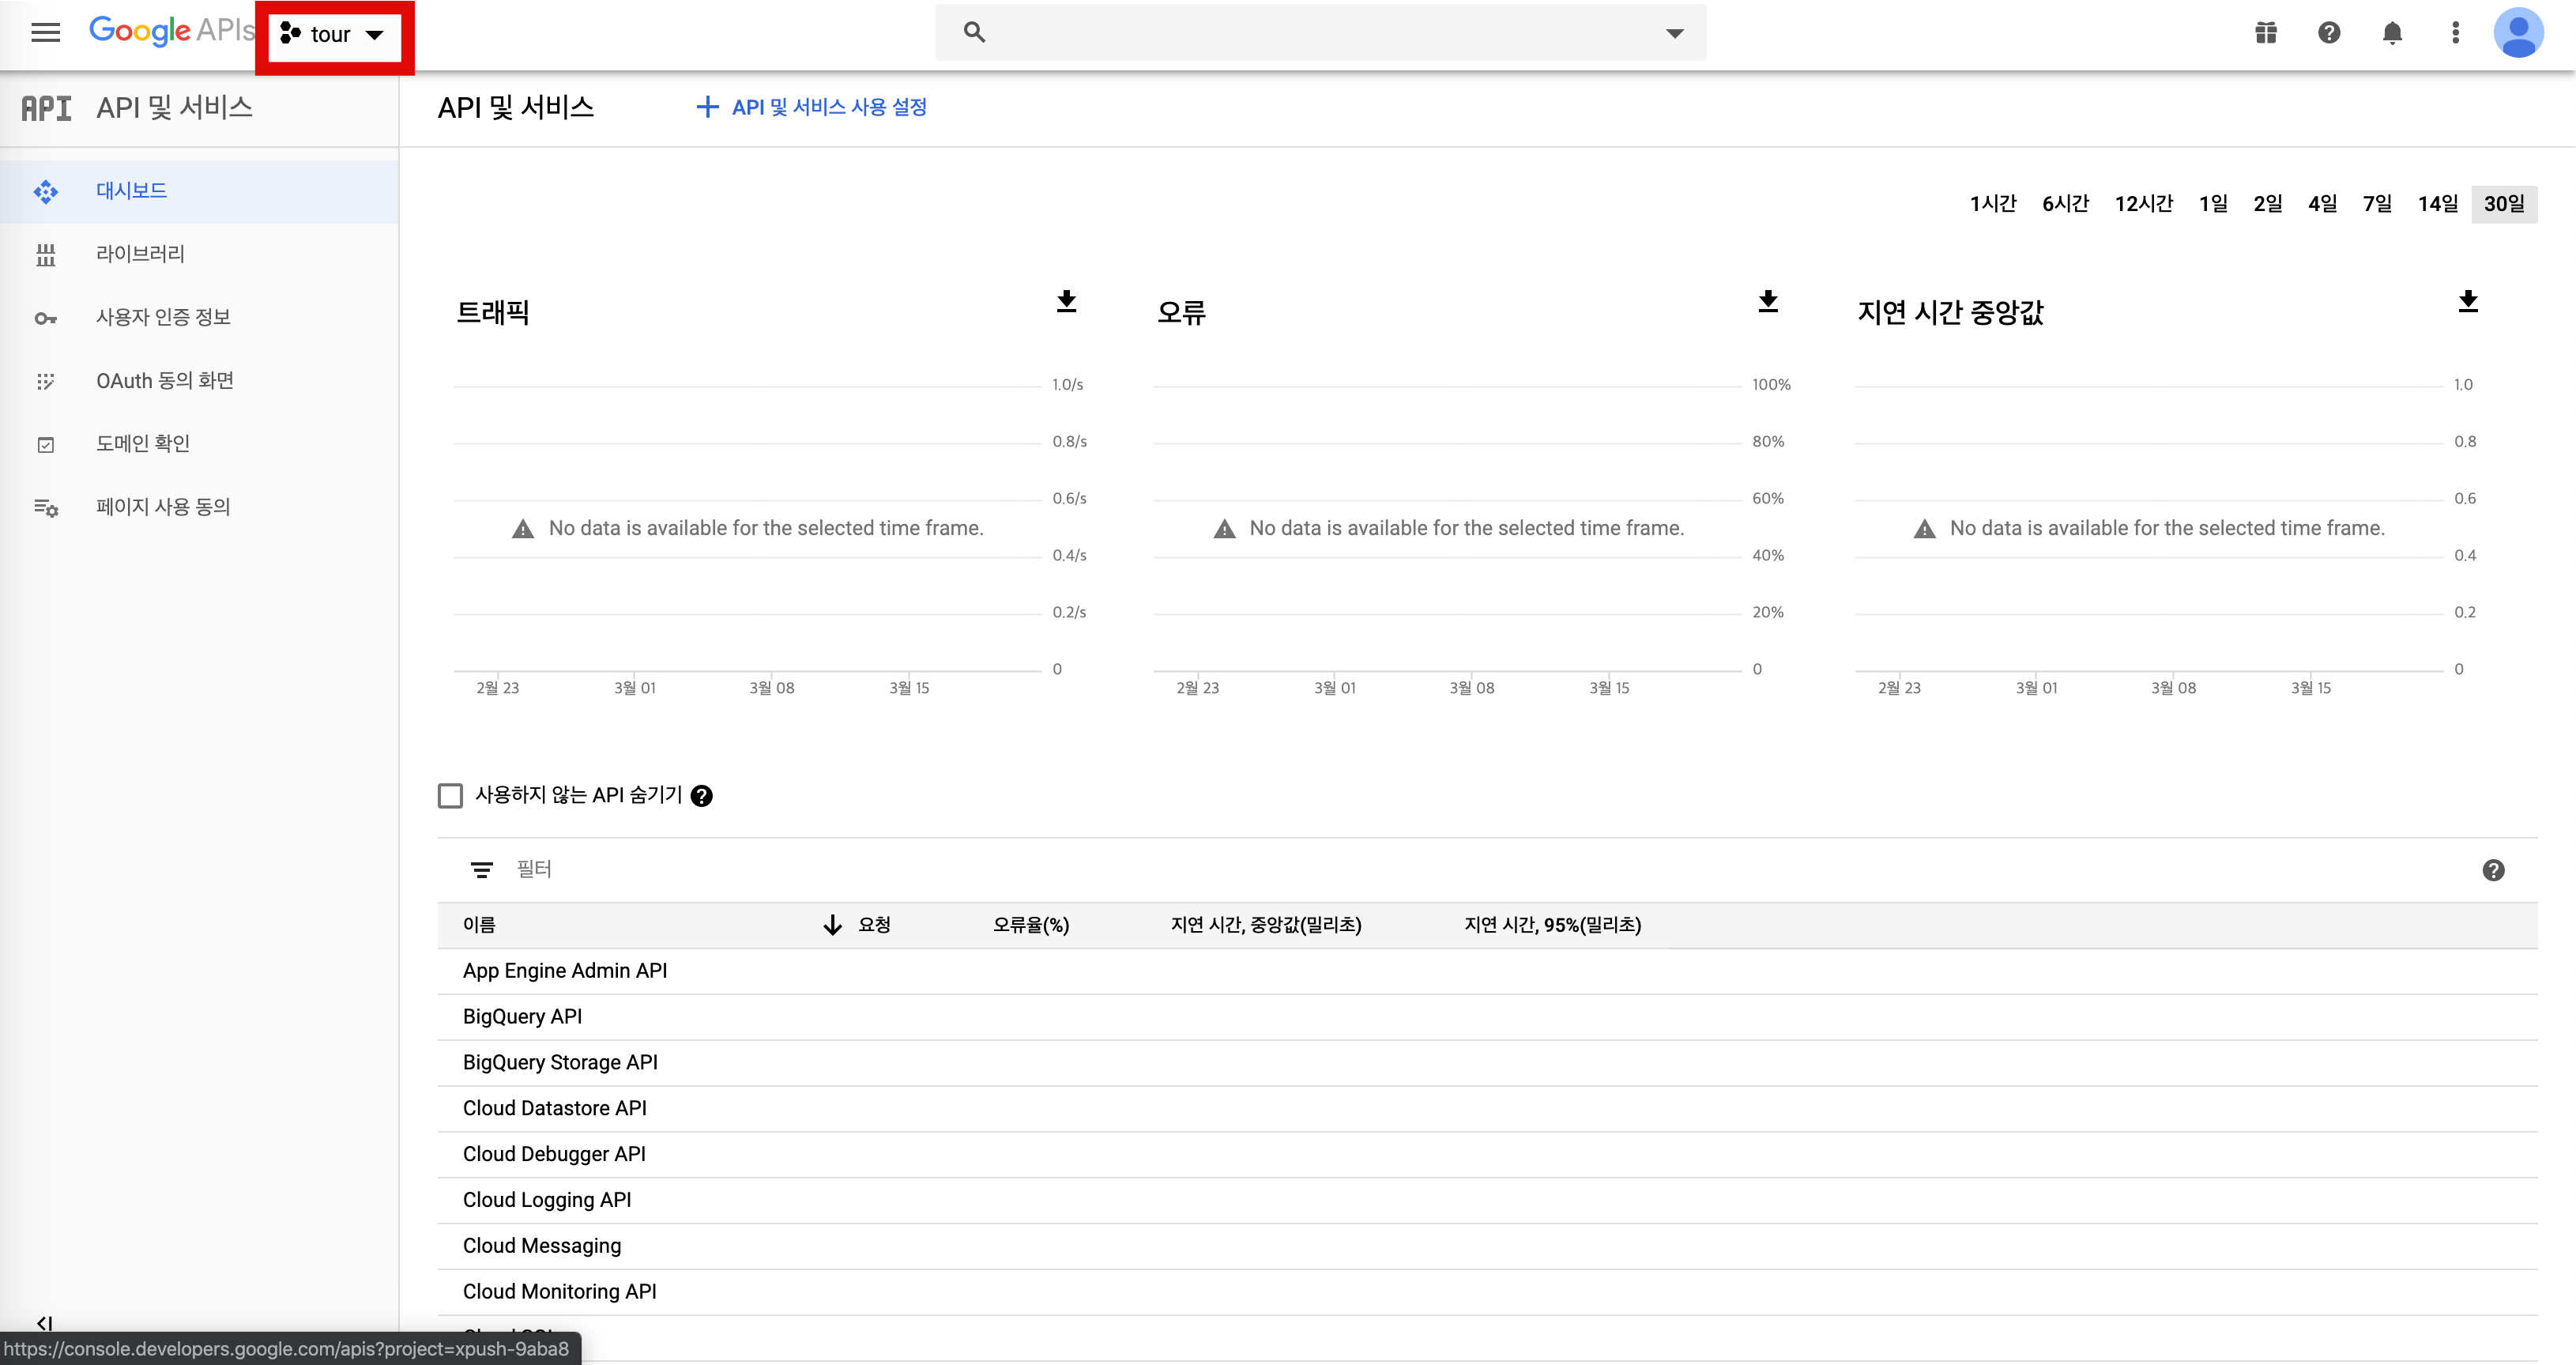
Task: Sort table by 요청 column arrow
Action: [832, 925]
